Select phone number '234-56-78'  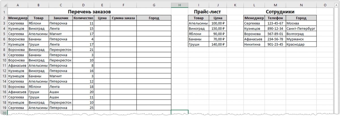pyautogui.click(x=275, y=39)
